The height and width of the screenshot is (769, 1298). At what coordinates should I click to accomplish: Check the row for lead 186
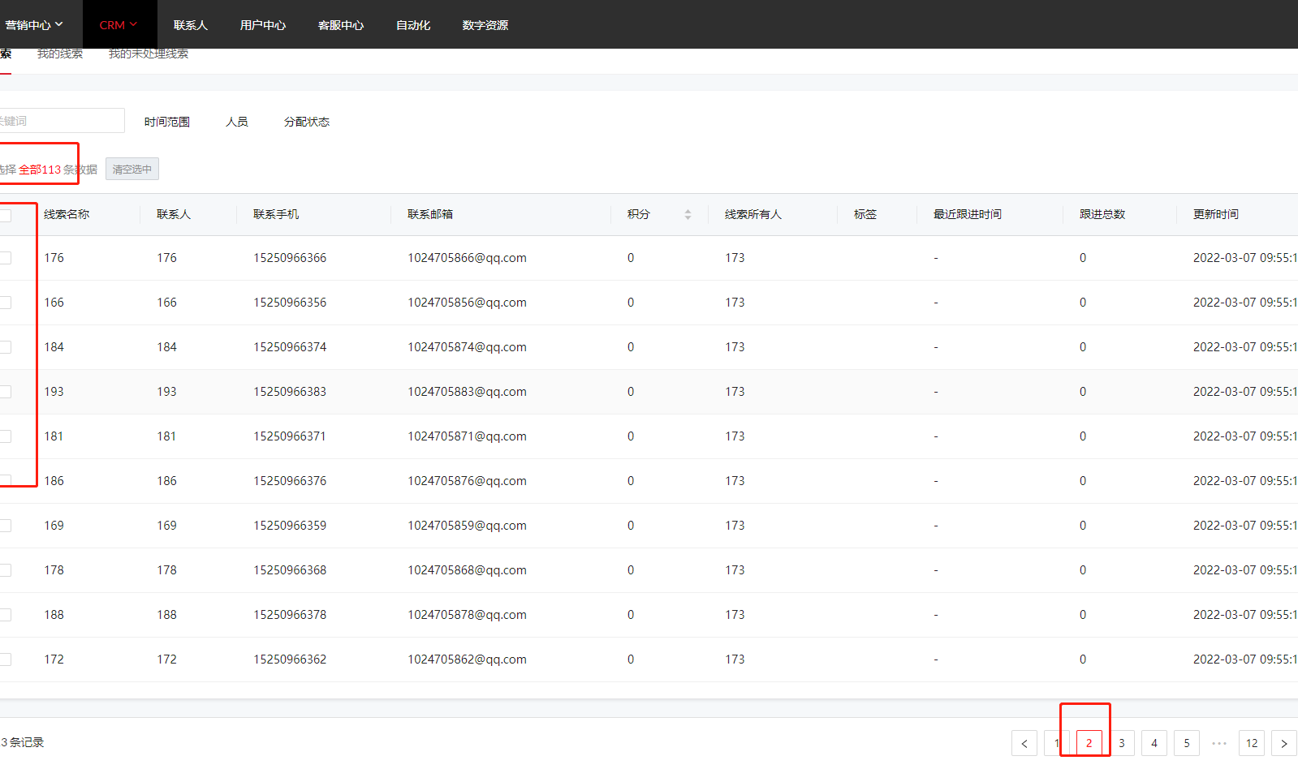[x=6, y=481]
